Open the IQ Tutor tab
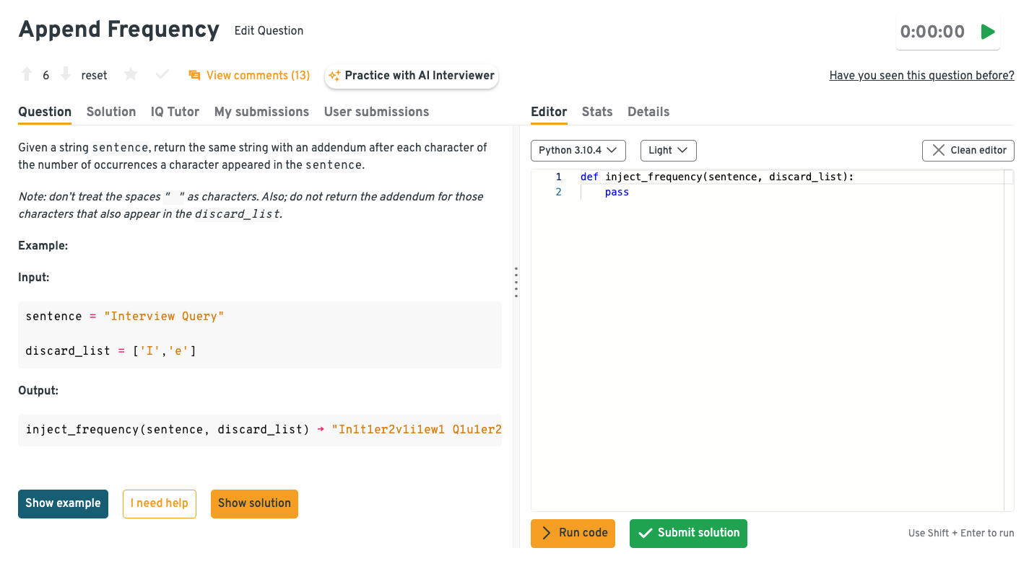 [175, 112]
